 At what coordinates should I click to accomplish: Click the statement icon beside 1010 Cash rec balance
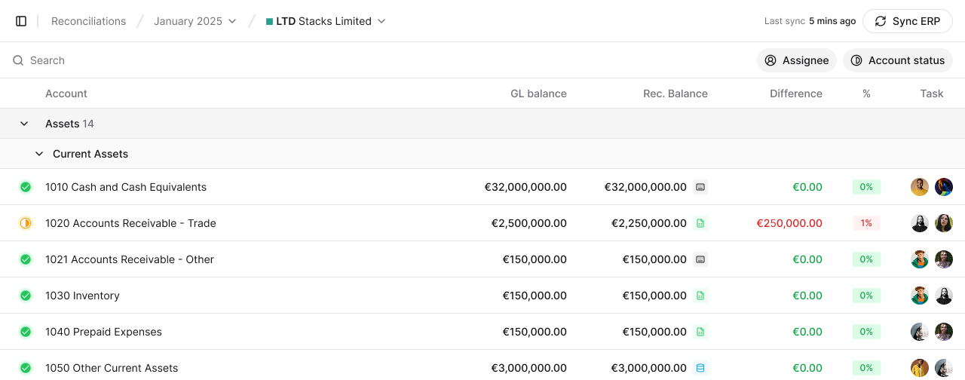click(700, 187)
